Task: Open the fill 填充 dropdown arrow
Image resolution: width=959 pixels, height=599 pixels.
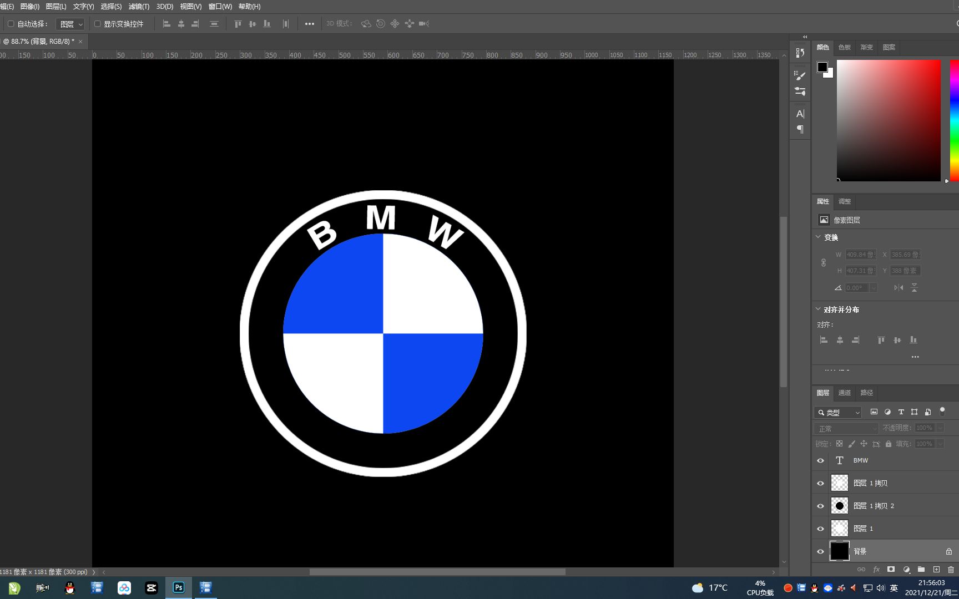Action: point(940,444)
